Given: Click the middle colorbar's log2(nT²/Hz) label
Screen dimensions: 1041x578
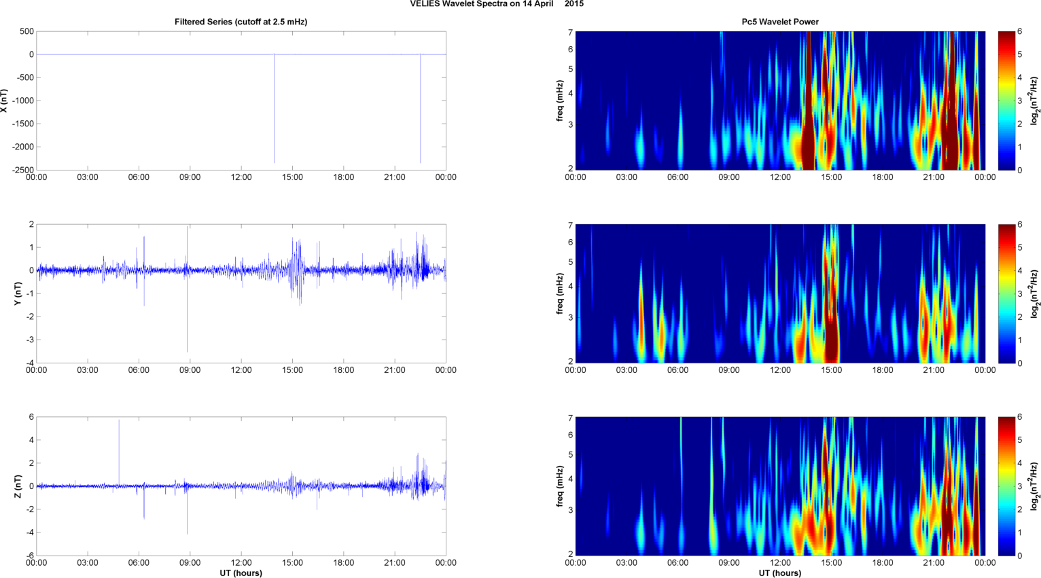Looking at the screenshot, I should [1034, 293].
